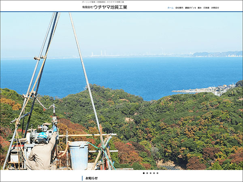Go to the 会社案内 page
The width and height of the screenshot is (243, 182).
coord(179,8)
